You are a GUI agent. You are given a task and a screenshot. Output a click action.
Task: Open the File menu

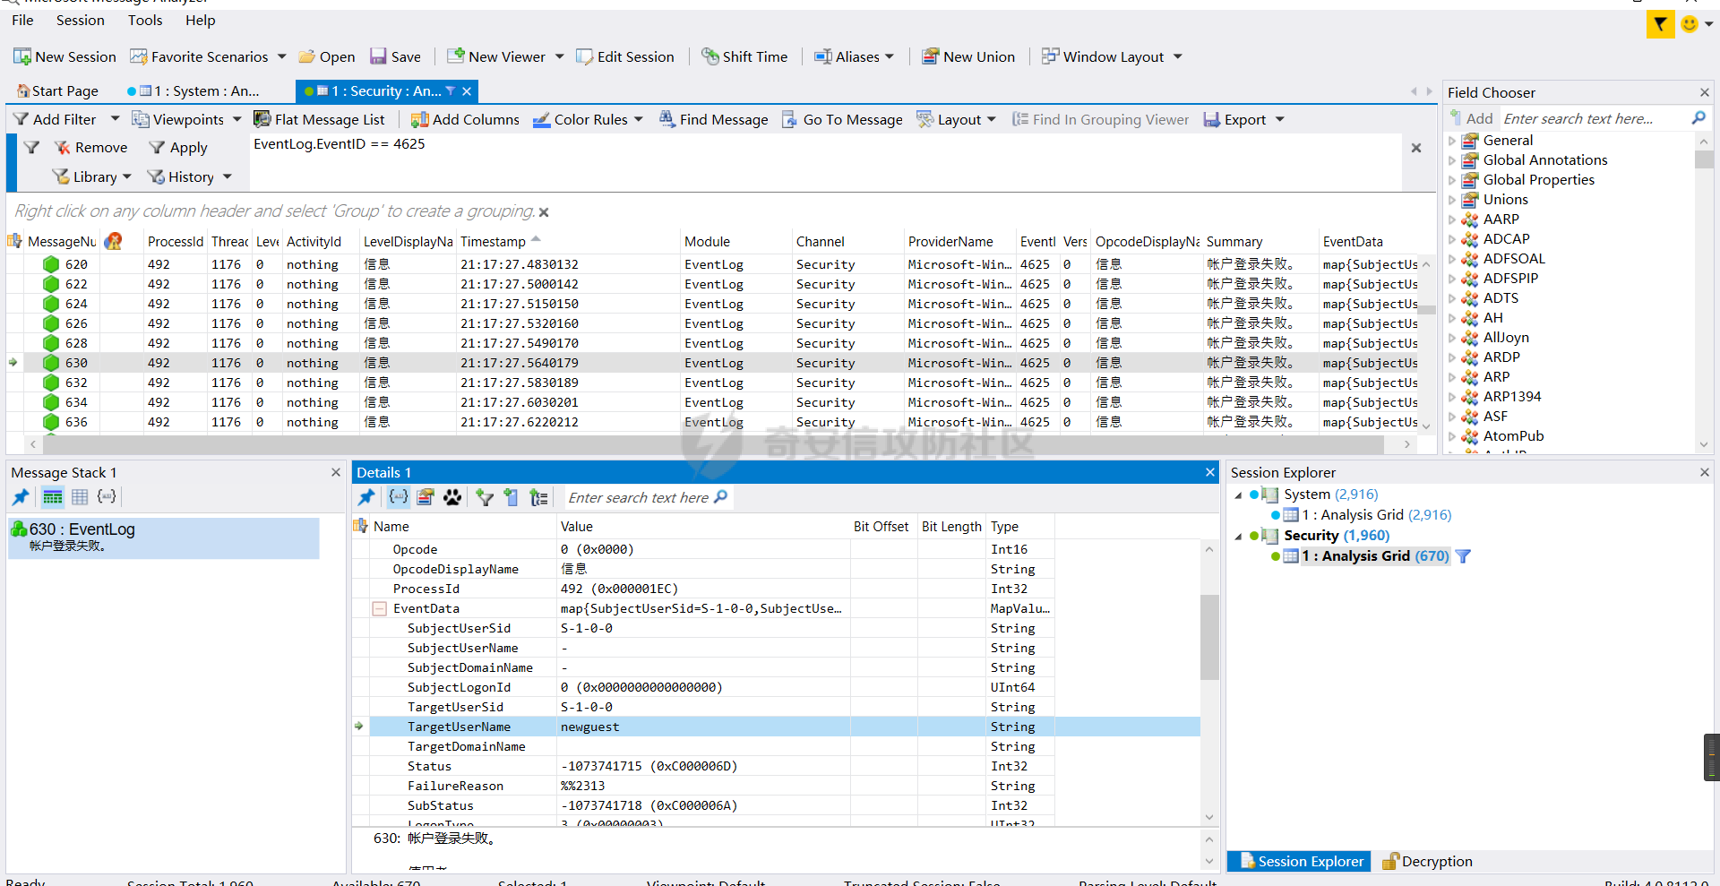(x=22, y=20)
